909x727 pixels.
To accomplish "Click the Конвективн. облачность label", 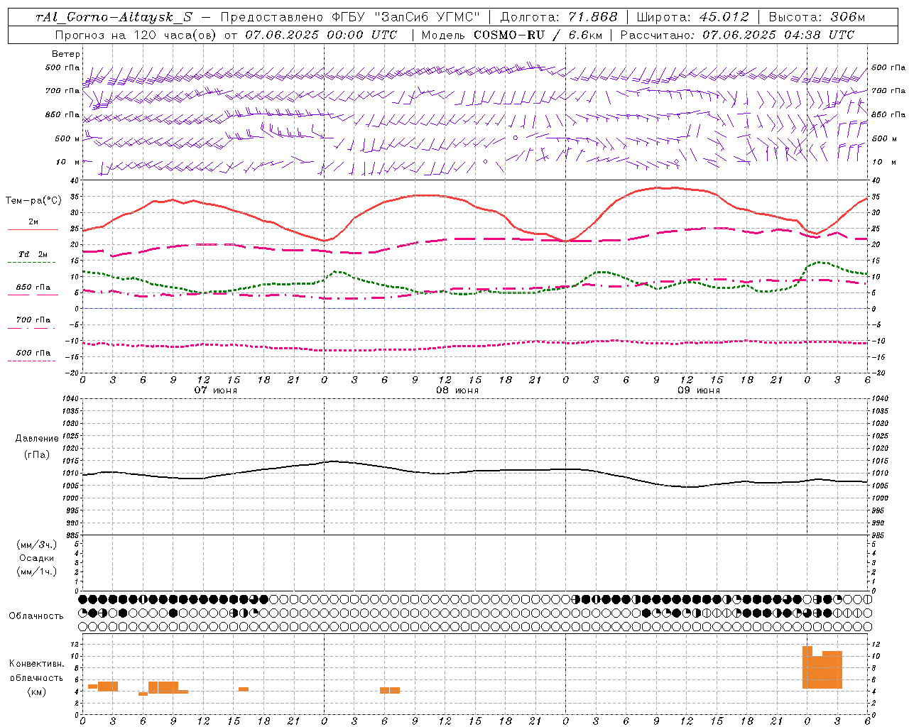I will point(36,670).
